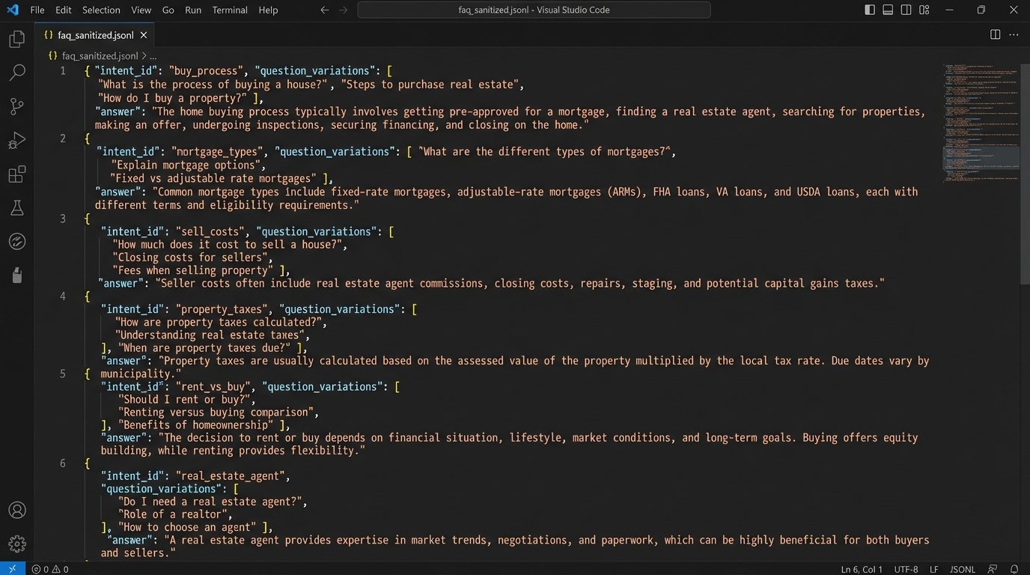
Task: Click the Accounts icon in activity bar
Action: [16, 511]
